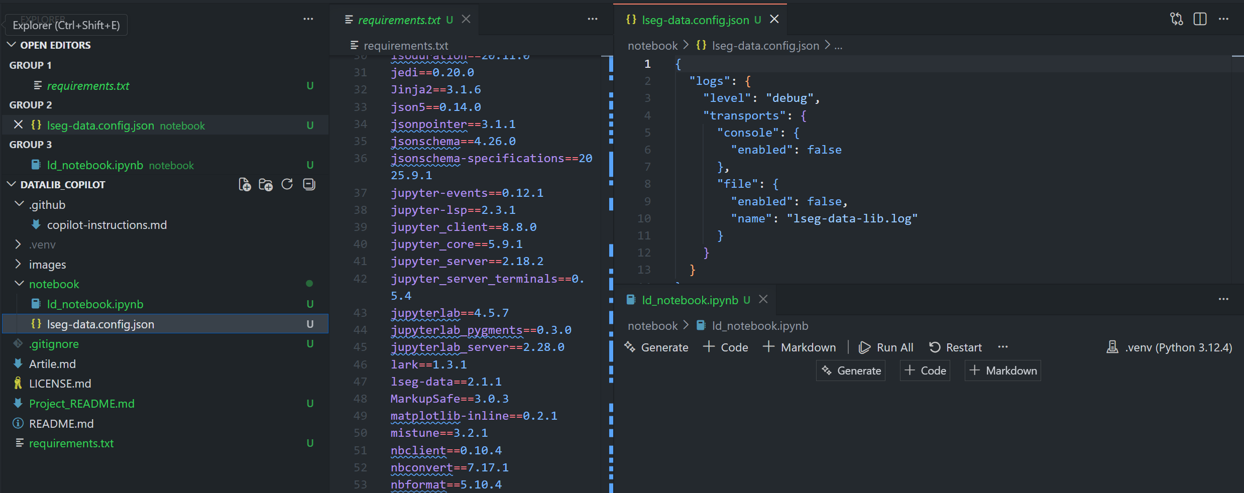Click centered Code button in empty notebook
The image size is (1244, 493).
point(925,371)
